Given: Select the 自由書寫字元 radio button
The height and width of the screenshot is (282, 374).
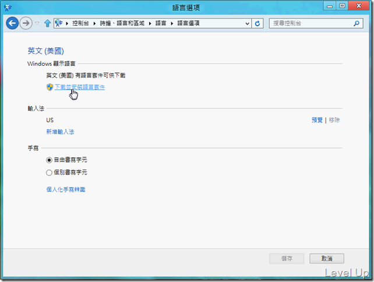Looking at the screenshot, I should click(49, 160).
